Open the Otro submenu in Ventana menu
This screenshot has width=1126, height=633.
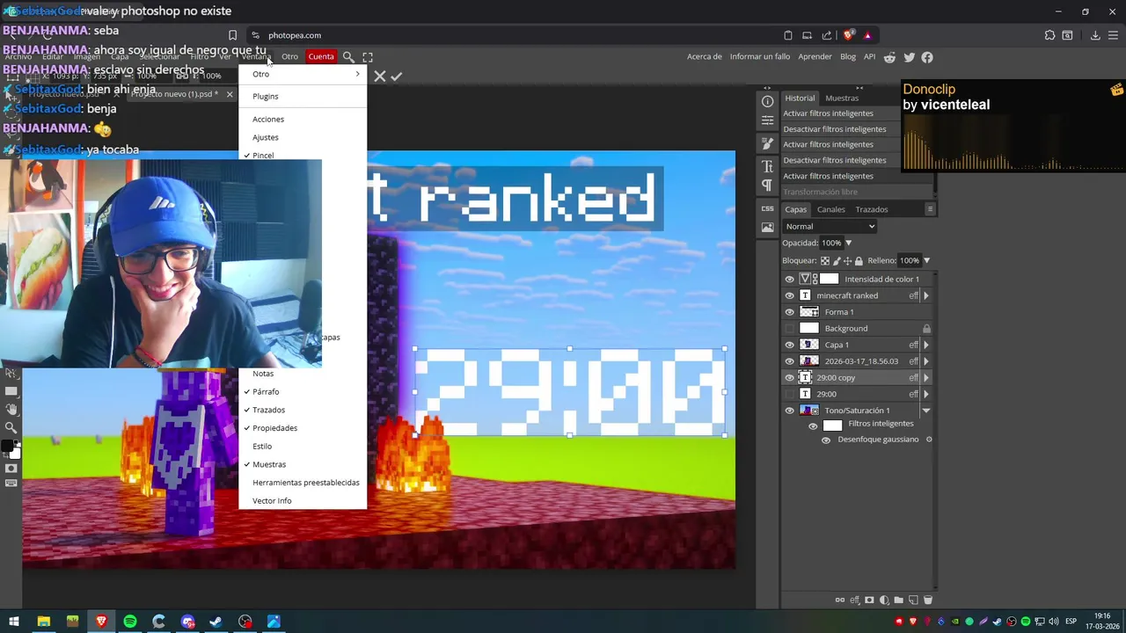(303, 74)
